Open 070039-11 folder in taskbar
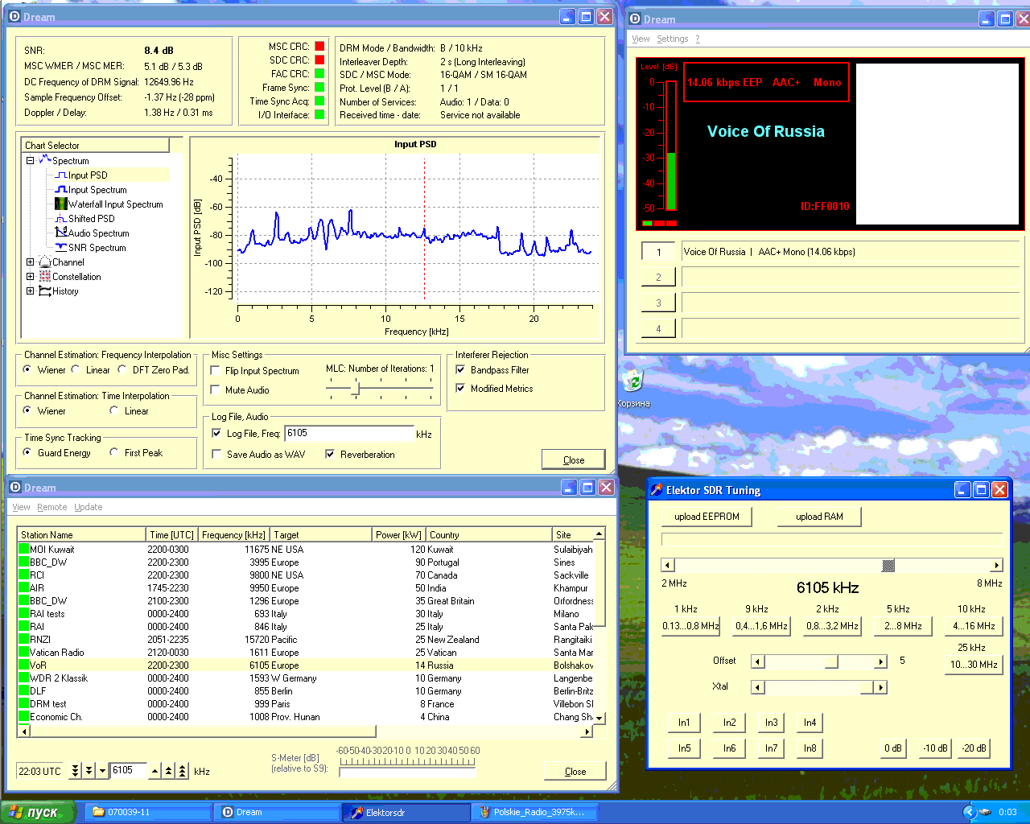Viewport: 1030px width, 824px height. tap(149, 813)
